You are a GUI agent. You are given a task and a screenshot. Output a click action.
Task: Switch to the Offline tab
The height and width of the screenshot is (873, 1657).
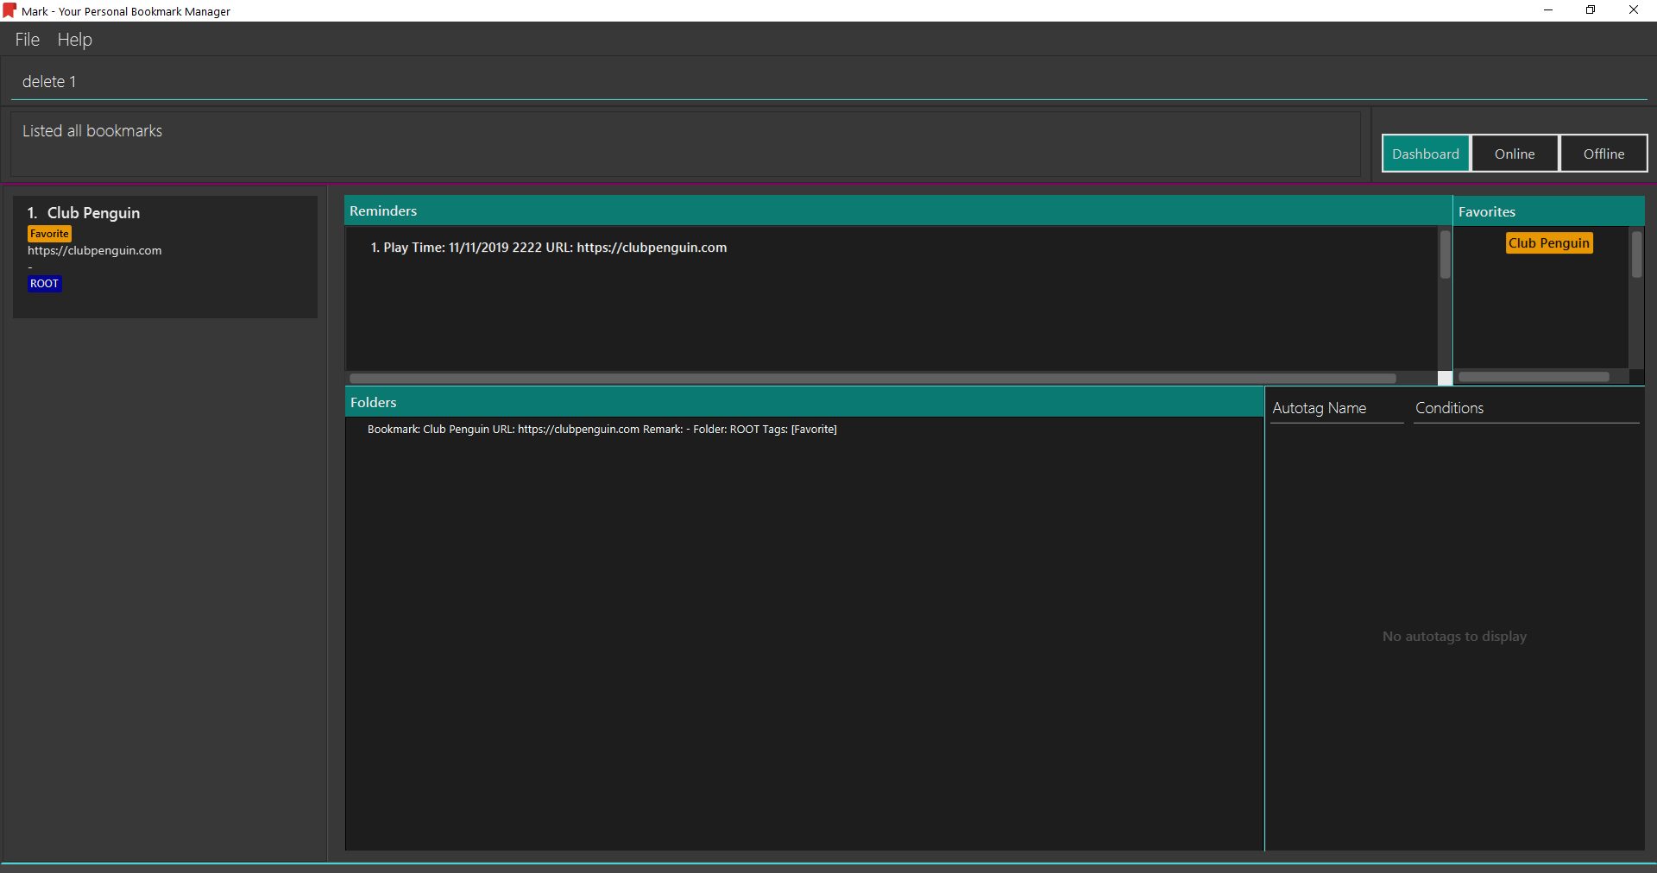click(x=1603, y=154)
